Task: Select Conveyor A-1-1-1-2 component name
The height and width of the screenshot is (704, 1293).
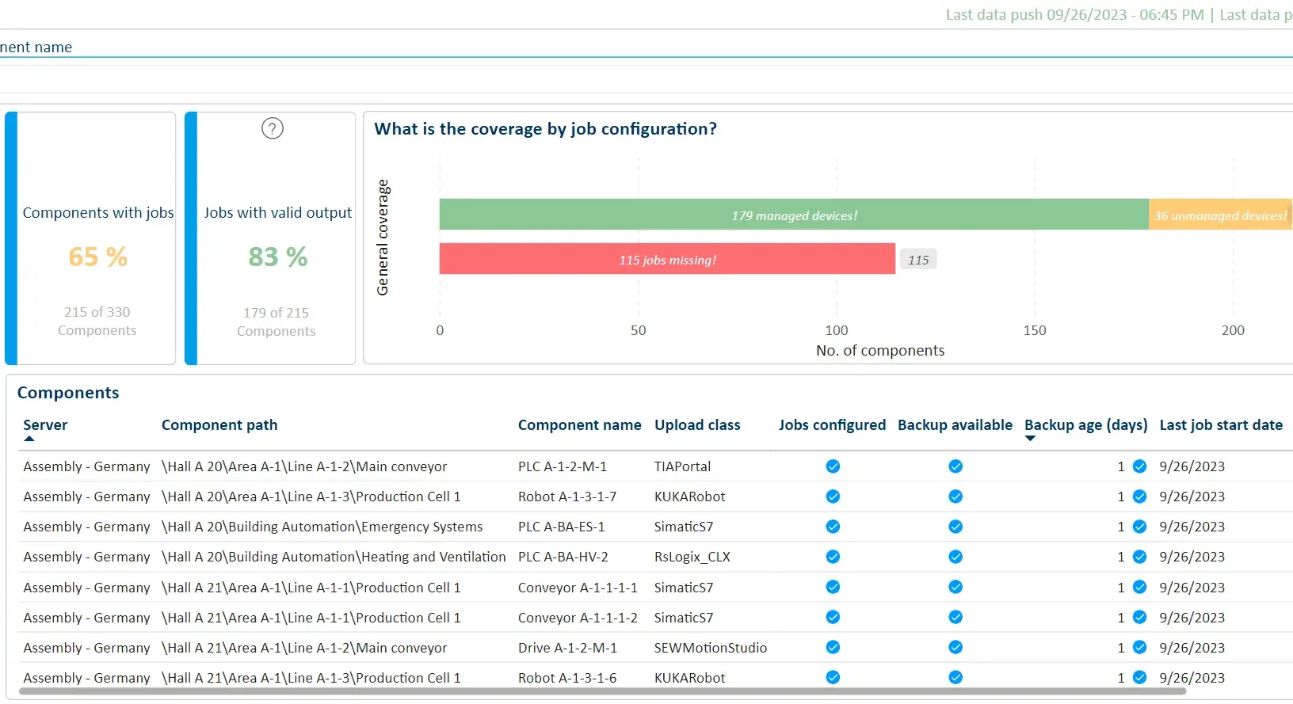Action: 578,618
